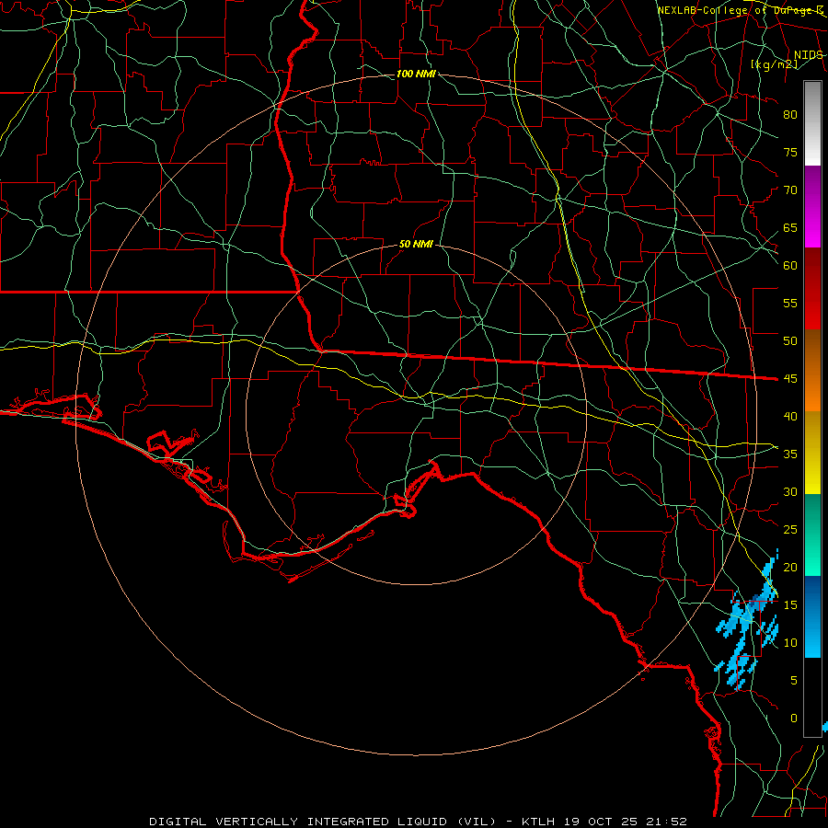
Task: Click the value 70 on the legend
Action: tap(790, 190)
